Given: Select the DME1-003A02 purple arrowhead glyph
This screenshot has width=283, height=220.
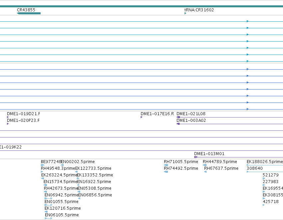Looking at the screenshot, I should click(x=178, y=124).
